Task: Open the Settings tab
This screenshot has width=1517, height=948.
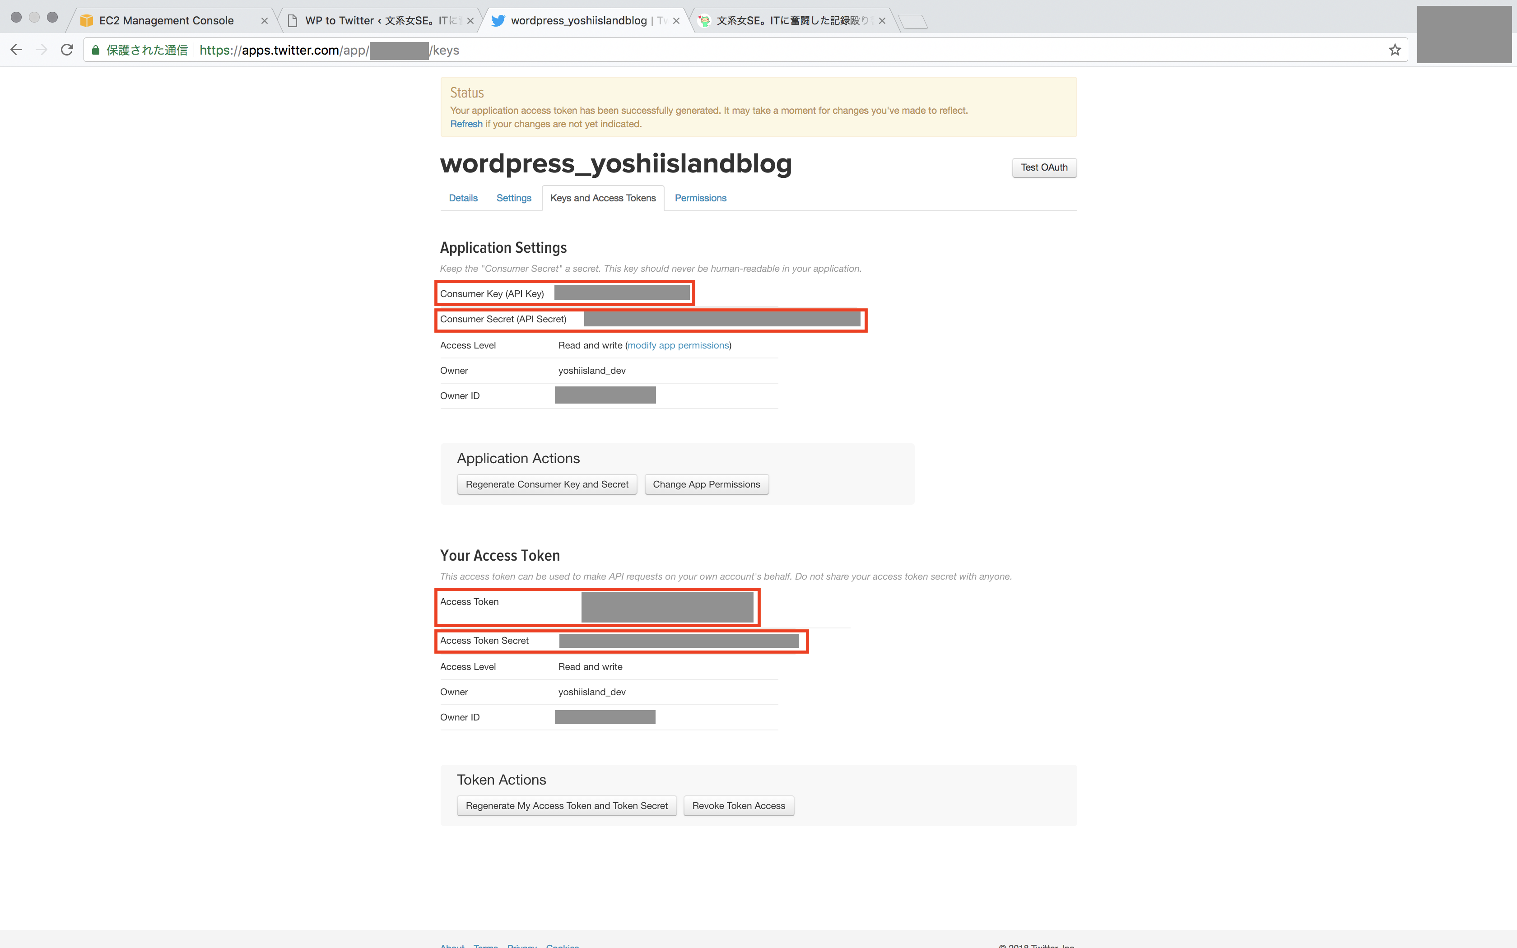Action: (x=513, y=198)
